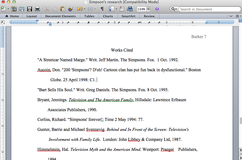Click the vertical scrollbar thumb

[x=241, y=121]
